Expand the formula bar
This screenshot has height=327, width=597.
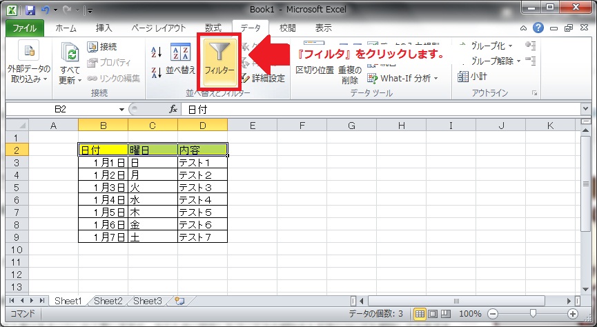[x=585, y=110]
